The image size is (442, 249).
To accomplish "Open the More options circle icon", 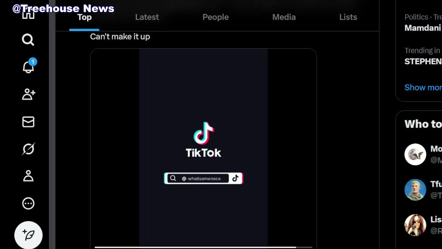I will point(28,203).
